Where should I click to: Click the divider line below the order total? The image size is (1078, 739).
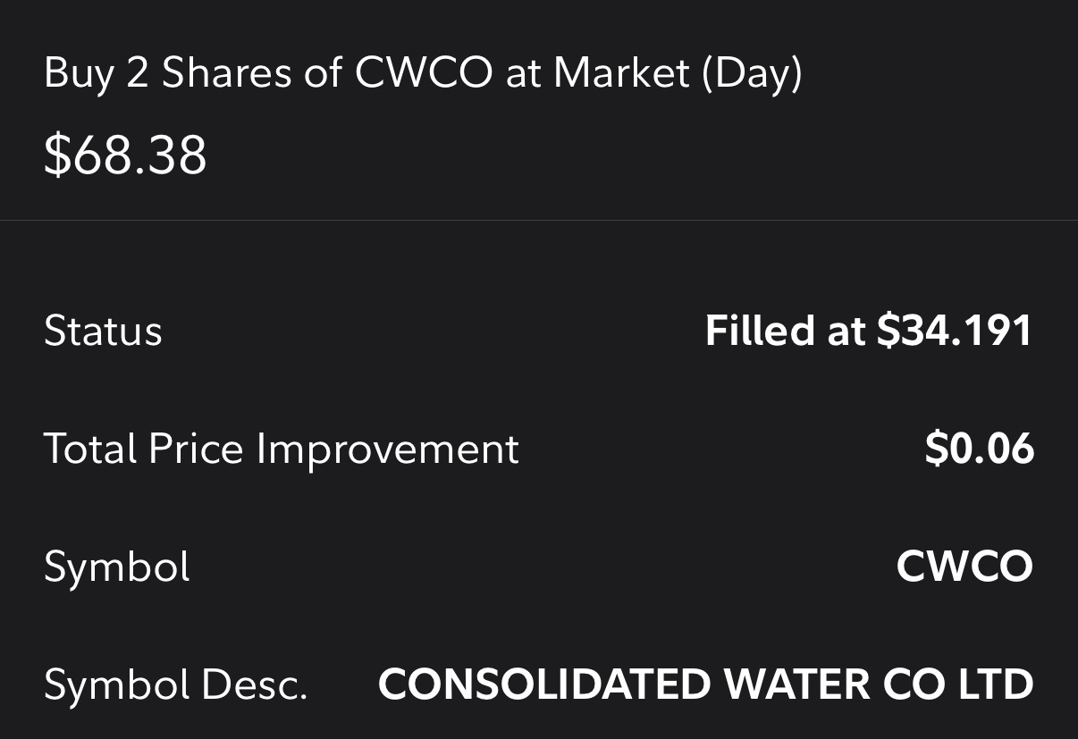[x=539, y=220]
